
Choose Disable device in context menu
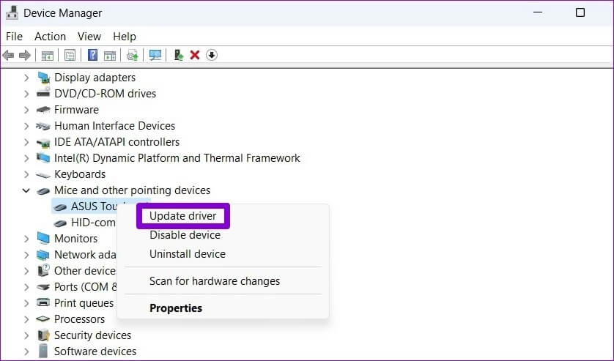click(185, 235)
